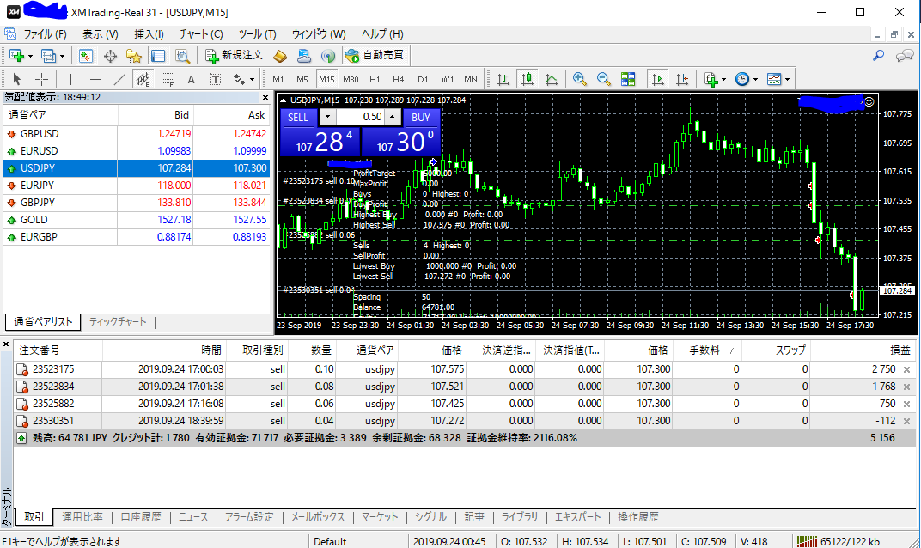Select the vertical line tool
The image size is (921, 548).
click(70, 79)
